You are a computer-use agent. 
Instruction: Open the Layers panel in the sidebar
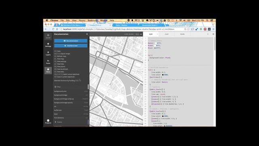48,53
